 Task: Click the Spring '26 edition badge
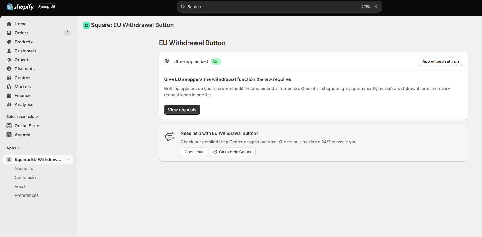[47, 7]
